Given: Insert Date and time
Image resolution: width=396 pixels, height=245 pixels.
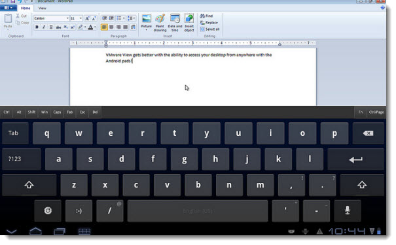Looking at the screenshot, I should click(x=175, y=23).
